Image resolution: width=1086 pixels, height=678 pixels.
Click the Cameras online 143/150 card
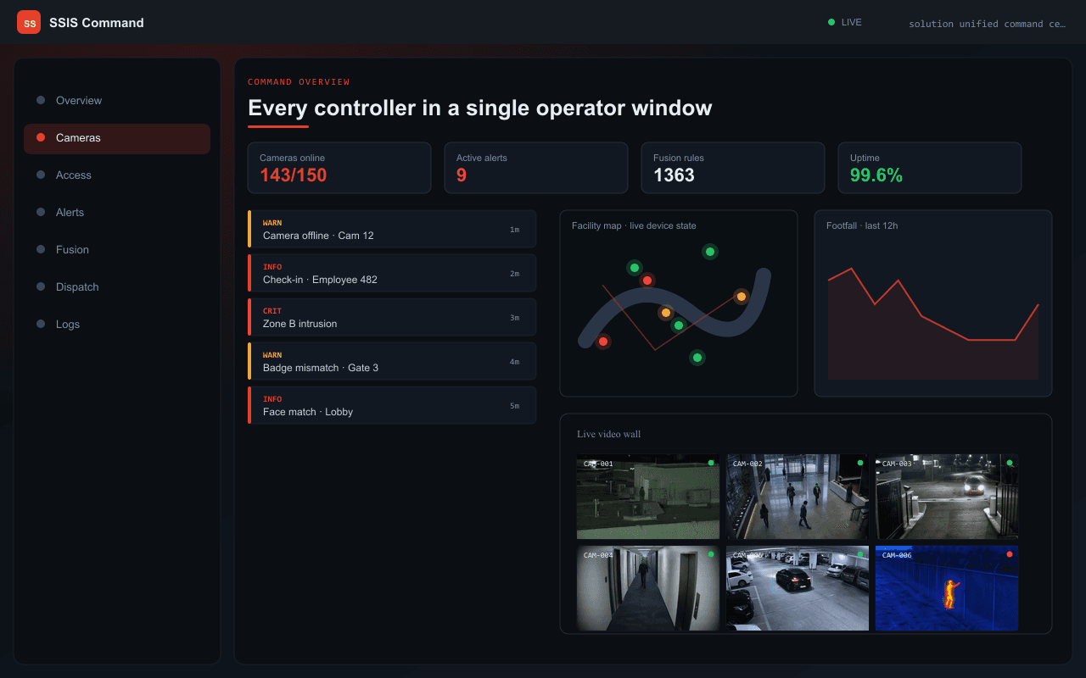pyautogui.click(x=339, y=168)
